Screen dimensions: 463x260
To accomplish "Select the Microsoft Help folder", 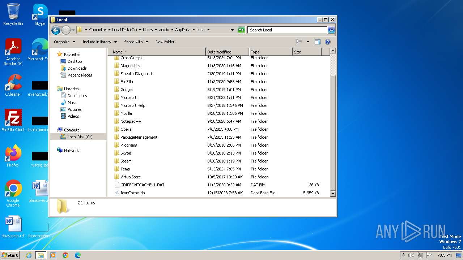I will [x=133, y=105].
